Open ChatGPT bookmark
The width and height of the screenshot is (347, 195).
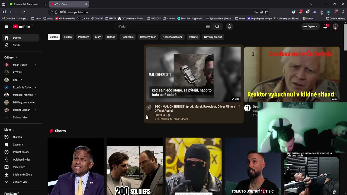click(97, 18)
